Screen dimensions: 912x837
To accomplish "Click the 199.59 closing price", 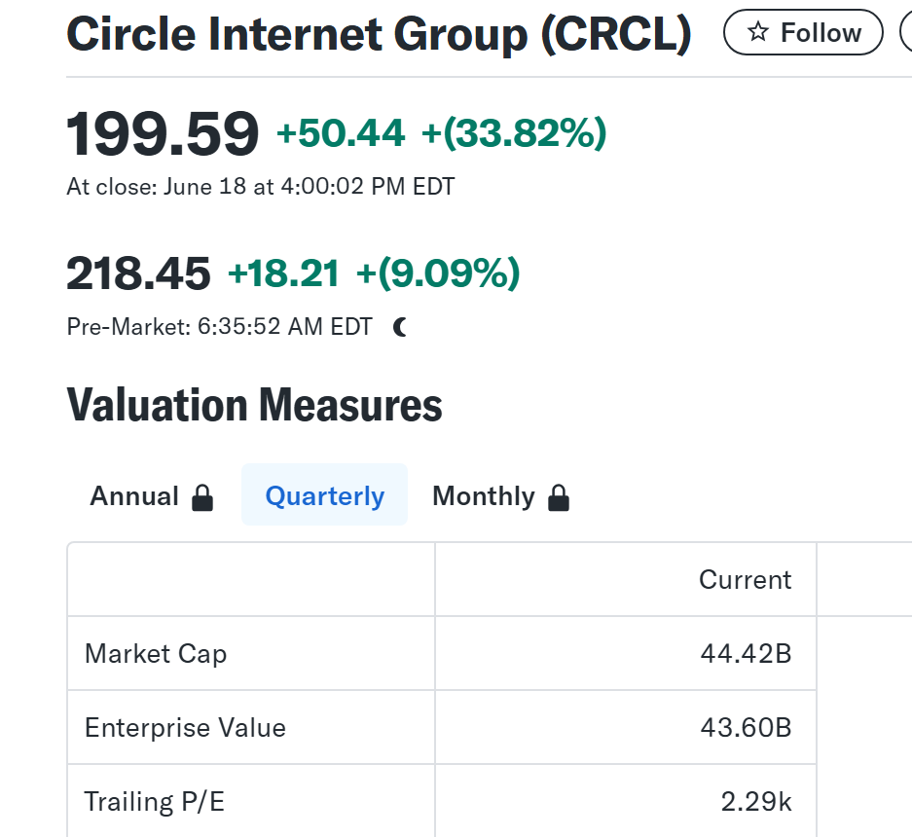I will (163, 133).
